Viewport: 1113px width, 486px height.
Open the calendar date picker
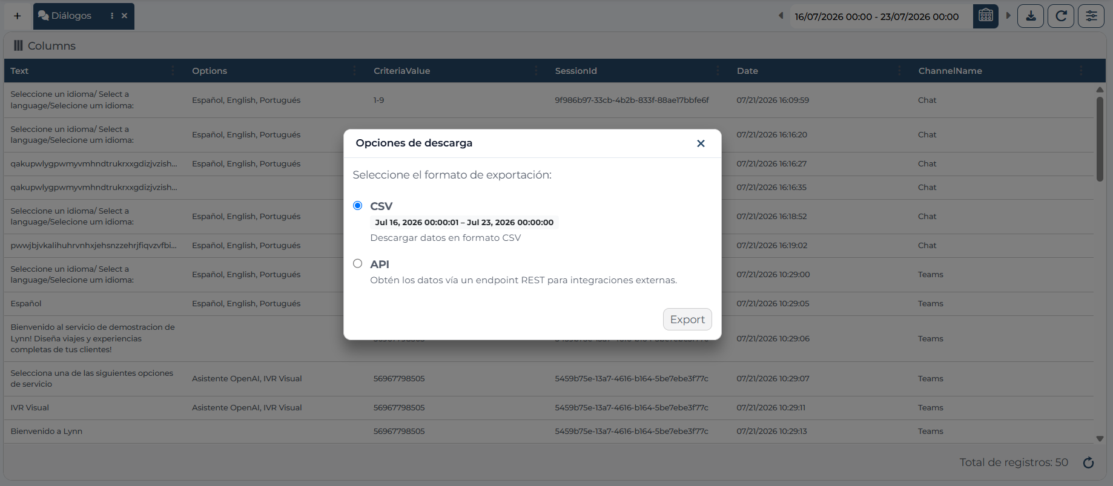click(986, 16)
